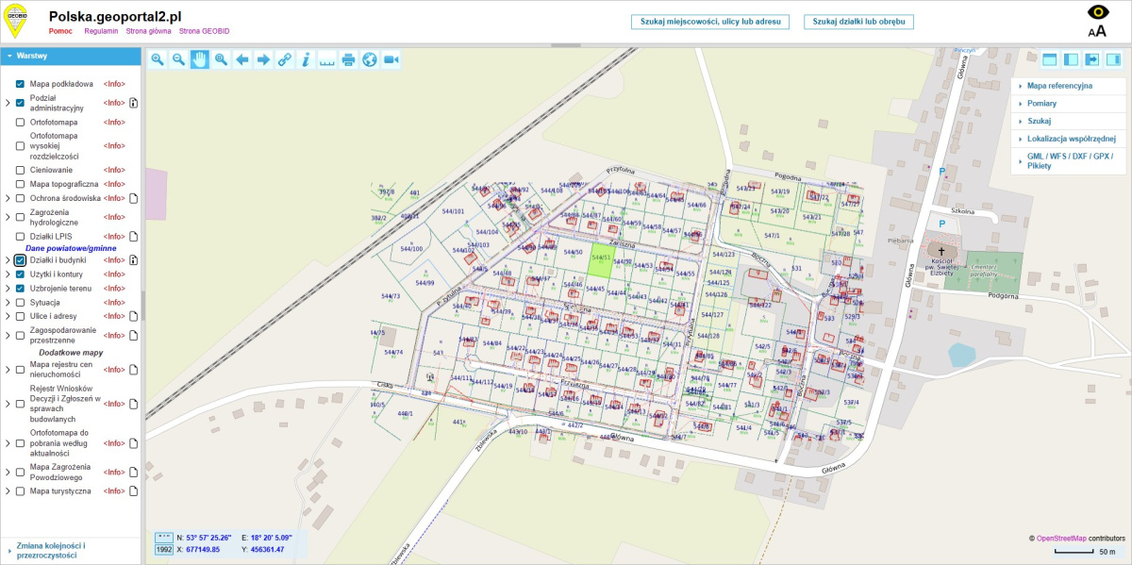Open the globe icon in toolbar
Screen dimensions: 1132x565
(370, 59)
